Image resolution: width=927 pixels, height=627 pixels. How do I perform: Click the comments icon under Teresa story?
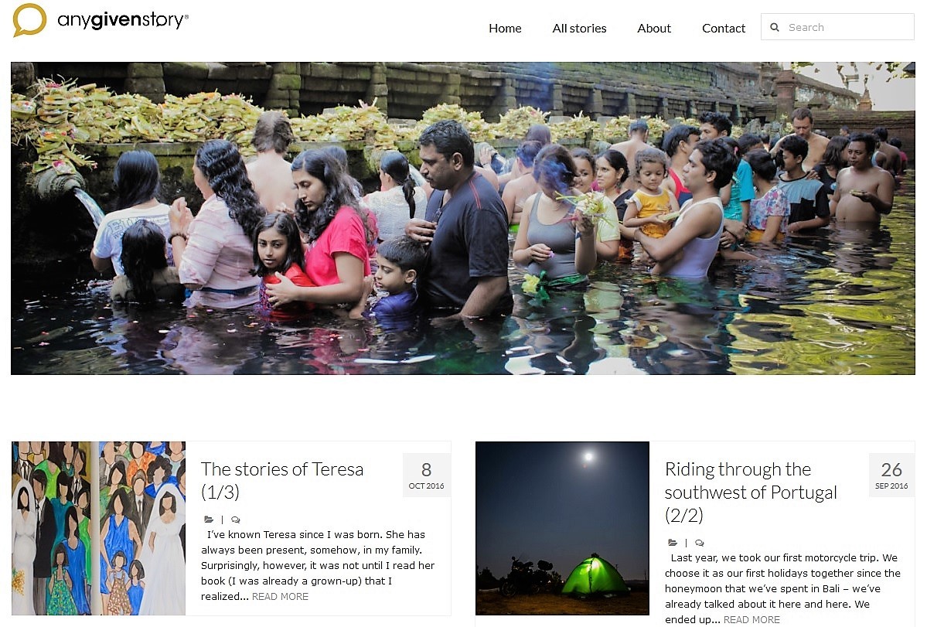coord(235,520)
